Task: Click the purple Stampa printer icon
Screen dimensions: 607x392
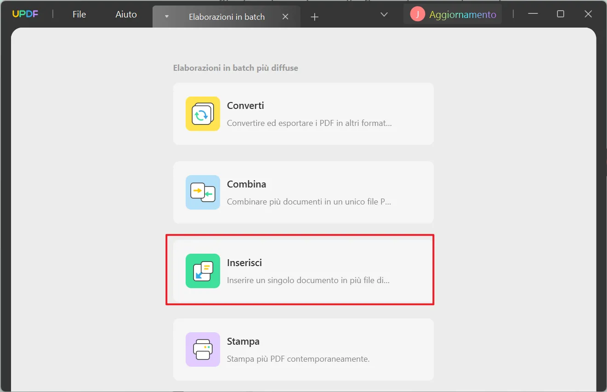Action: [x=203, y=349]
